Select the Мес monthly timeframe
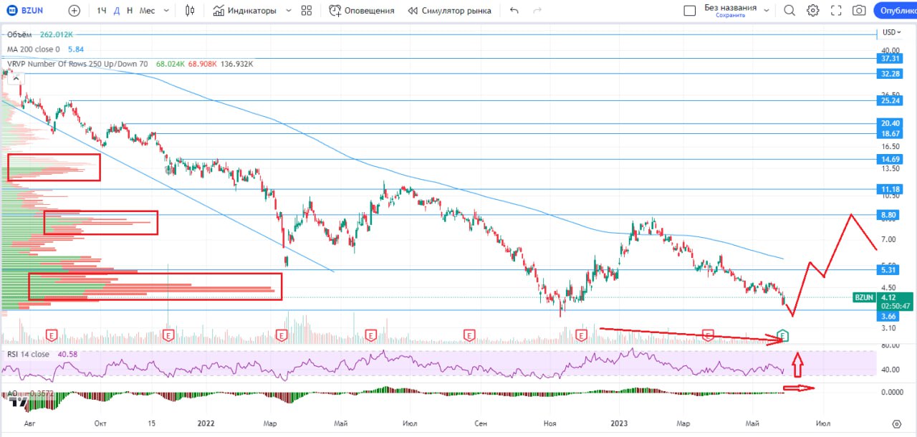The image size is (917, 437). 147,11
